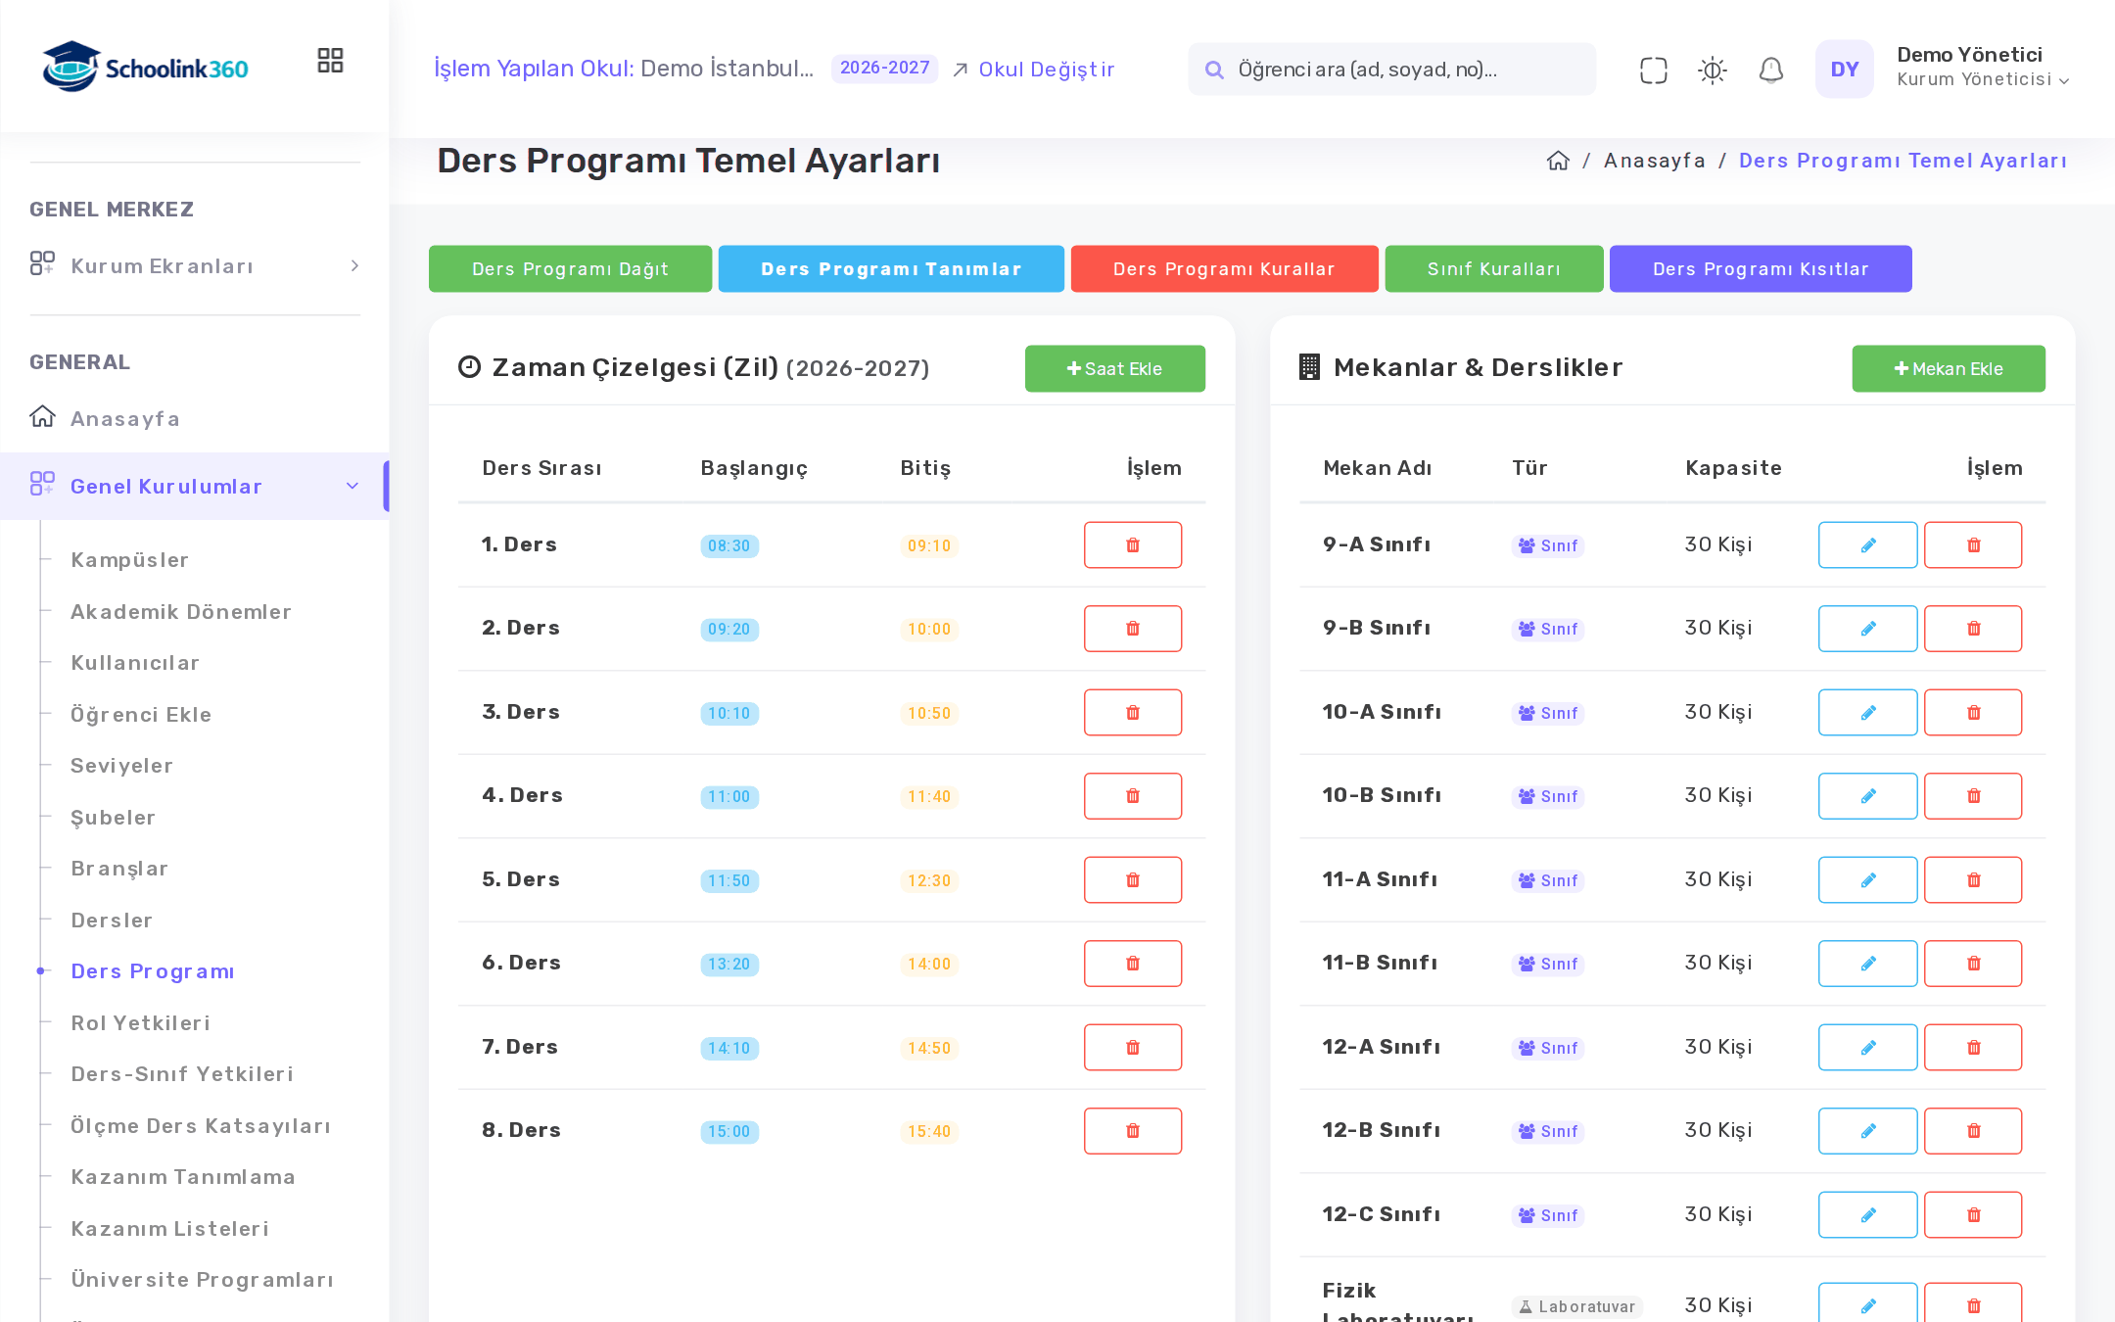Open Akademik Dönemler sidebar item
This screenshot has width=2115, height=1322.
(181, 612)
